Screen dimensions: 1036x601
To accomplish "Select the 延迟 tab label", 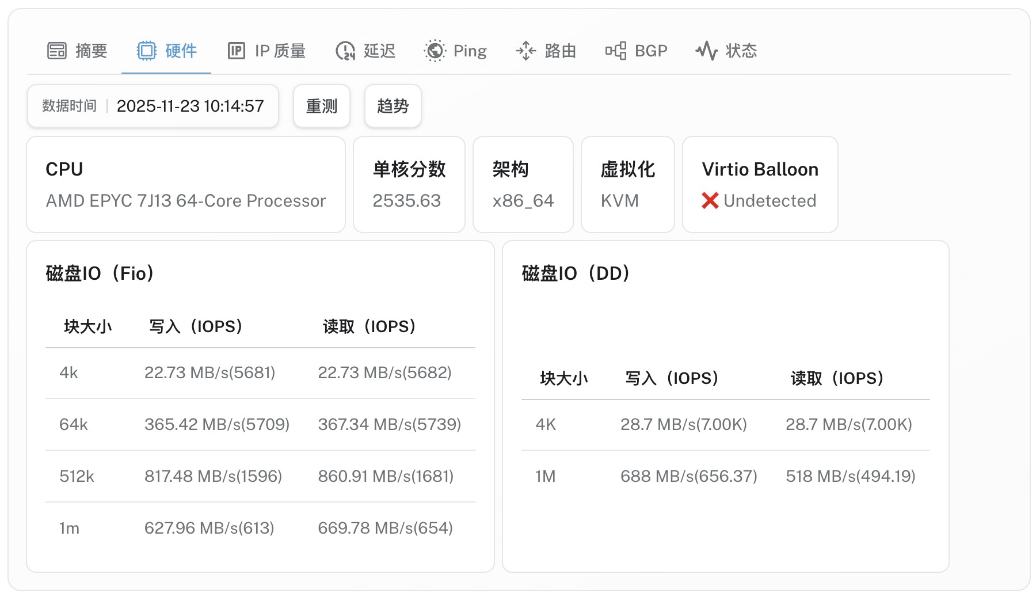I will [379, 51].
